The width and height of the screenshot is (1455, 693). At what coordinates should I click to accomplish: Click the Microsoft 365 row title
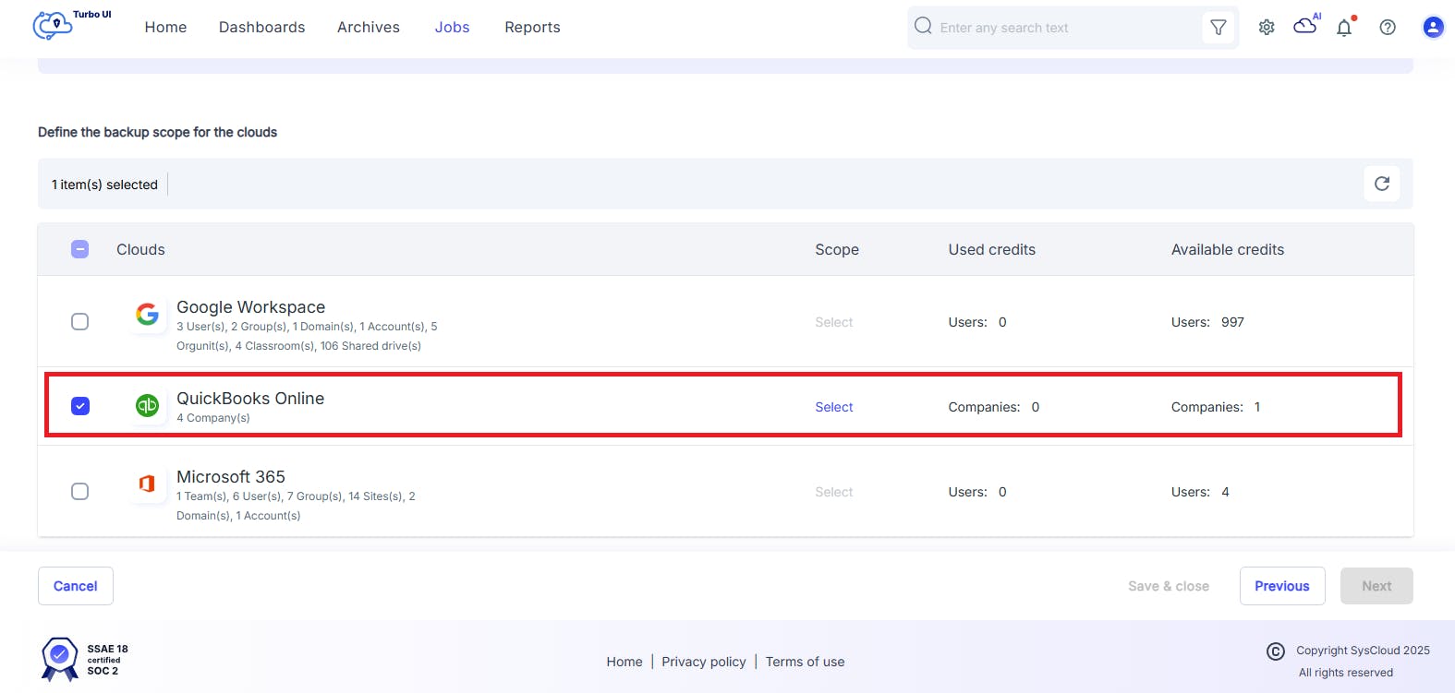pos(231,477)
